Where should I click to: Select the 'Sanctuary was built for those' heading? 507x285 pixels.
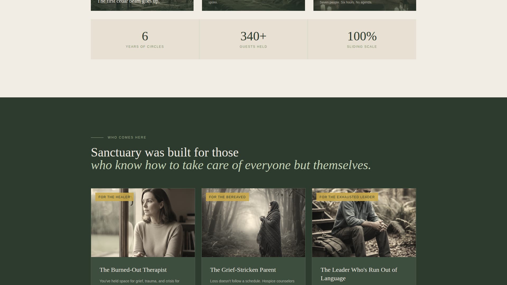(x=165, y=153)
